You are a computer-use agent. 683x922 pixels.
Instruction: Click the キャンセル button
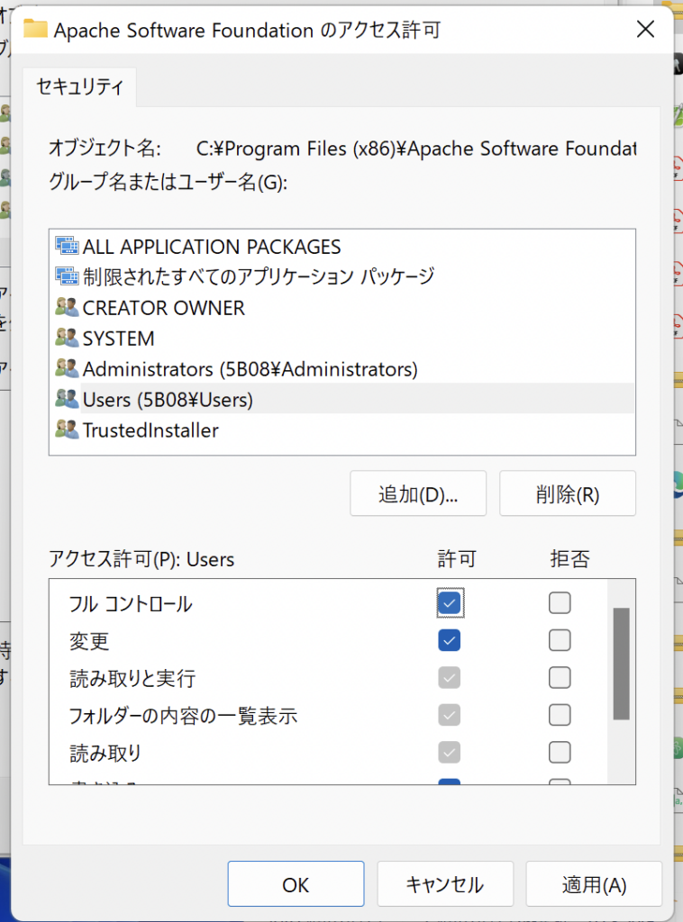pos(445,884)
